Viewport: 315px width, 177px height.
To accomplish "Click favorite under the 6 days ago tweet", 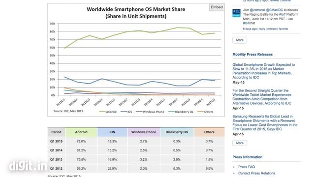I will pos(283,29).
